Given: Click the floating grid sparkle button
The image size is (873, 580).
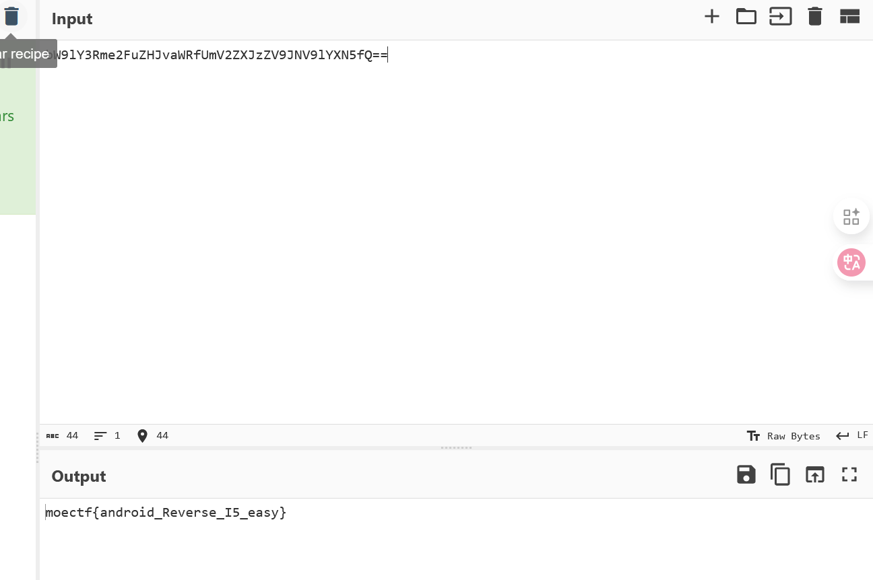Looking at the screenshot, I should pyautogui.click(x=851, y=217).
